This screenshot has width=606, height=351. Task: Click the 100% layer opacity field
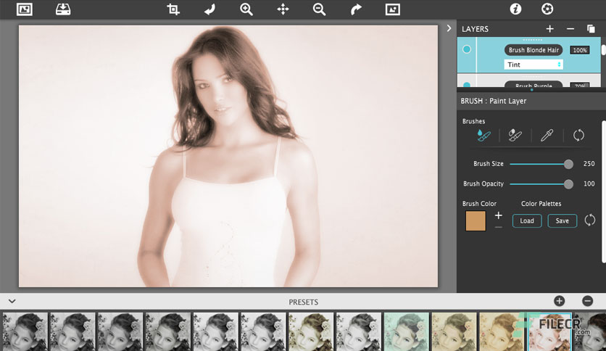tap(580, 50)
